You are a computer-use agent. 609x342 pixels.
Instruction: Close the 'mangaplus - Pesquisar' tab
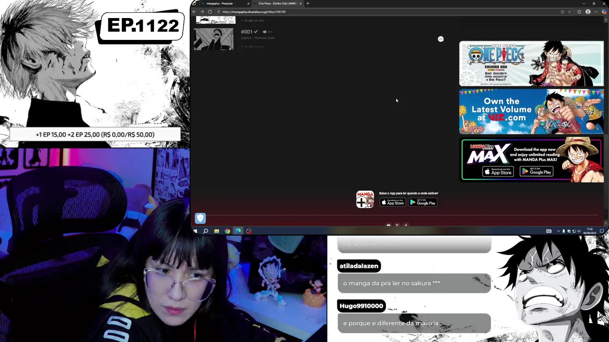[248, 3]
